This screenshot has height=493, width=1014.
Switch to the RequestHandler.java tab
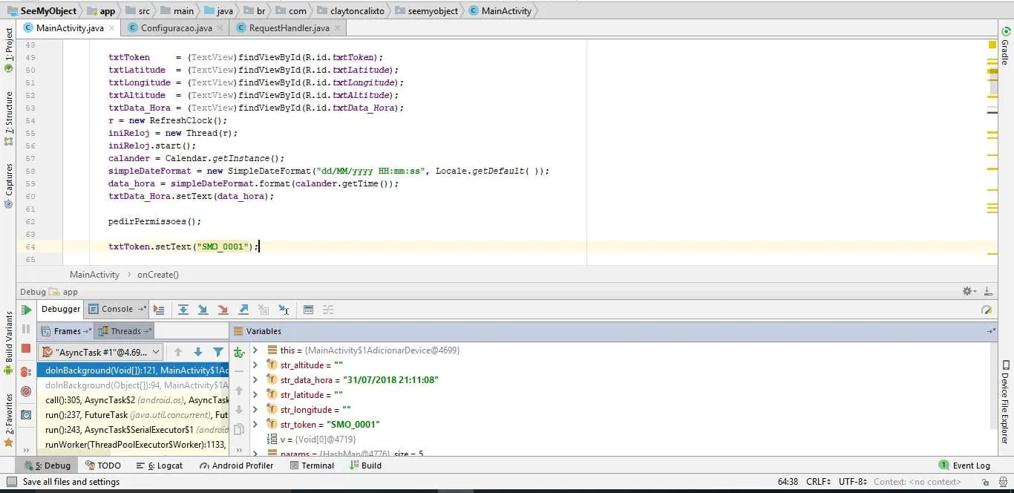pyautogui.click(x=289, y=28)
